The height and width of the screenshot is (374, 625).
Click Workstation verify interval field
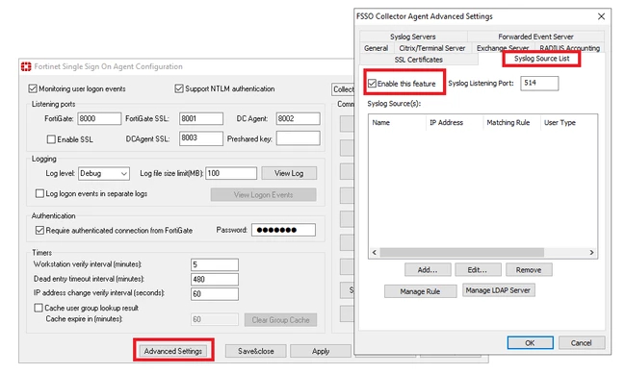coord(215,264)
